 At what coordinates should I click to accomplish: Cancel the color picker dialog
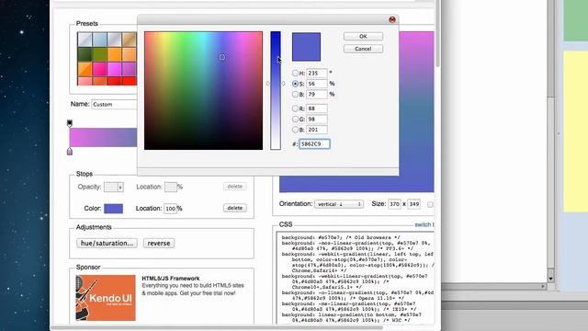363,49
